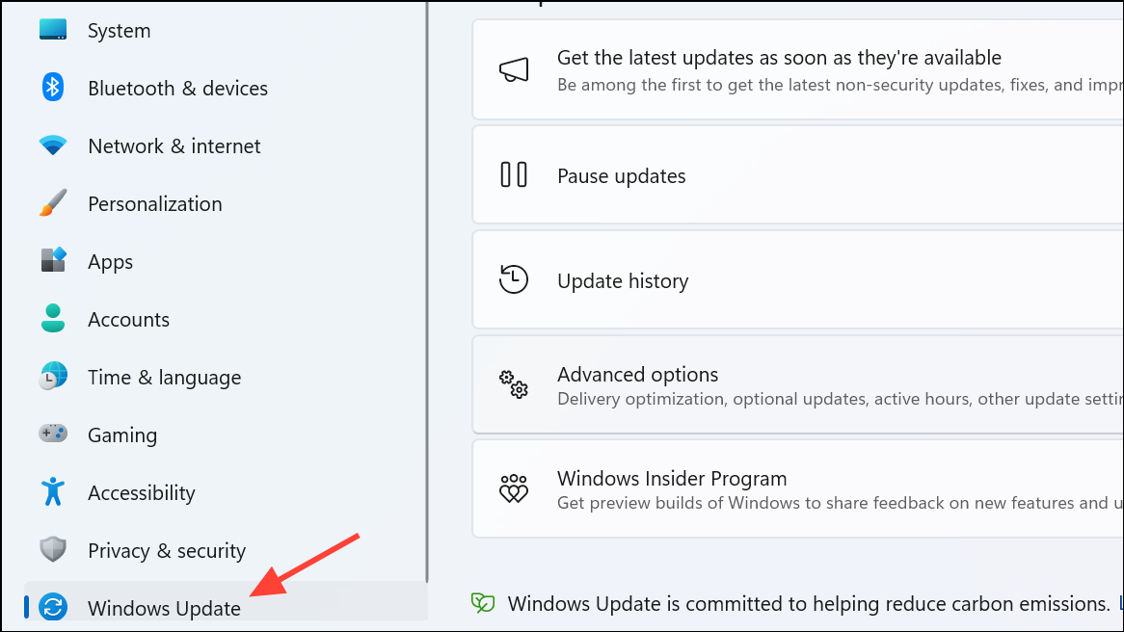Viewport: 1124px width, 632px height.
Task: Click the Gaming controller icon in sidebar
Action: 53,434
